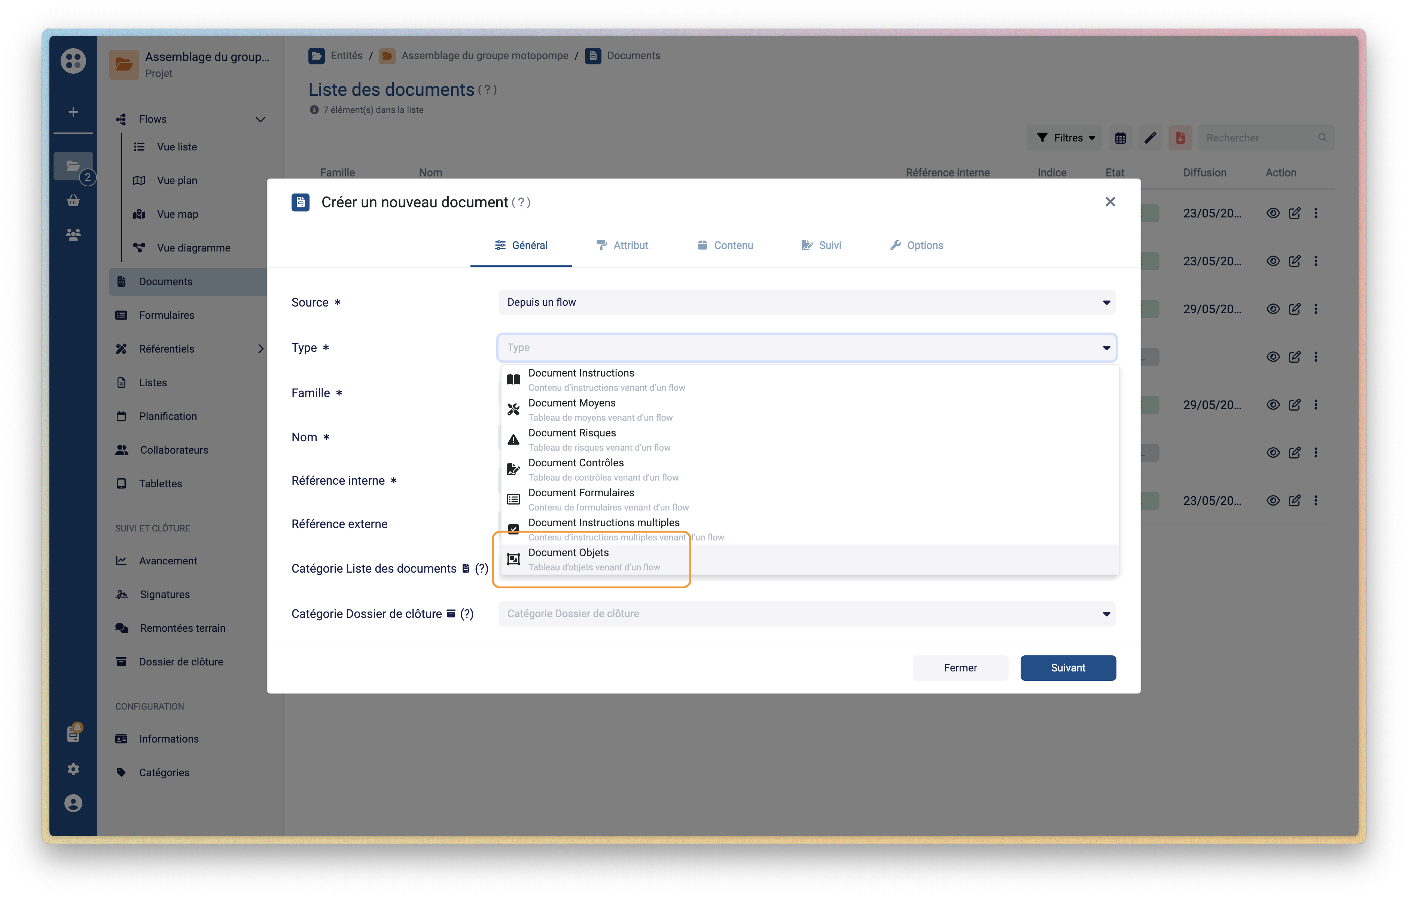This screenshot has height=899, width=1408.
Task: Open the Source dropdown
Action: coord(806,302)
